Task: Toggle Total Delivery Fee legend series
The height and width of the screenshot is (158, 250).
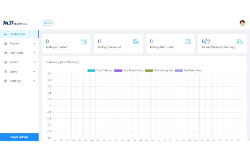Action: click(158, 70)
